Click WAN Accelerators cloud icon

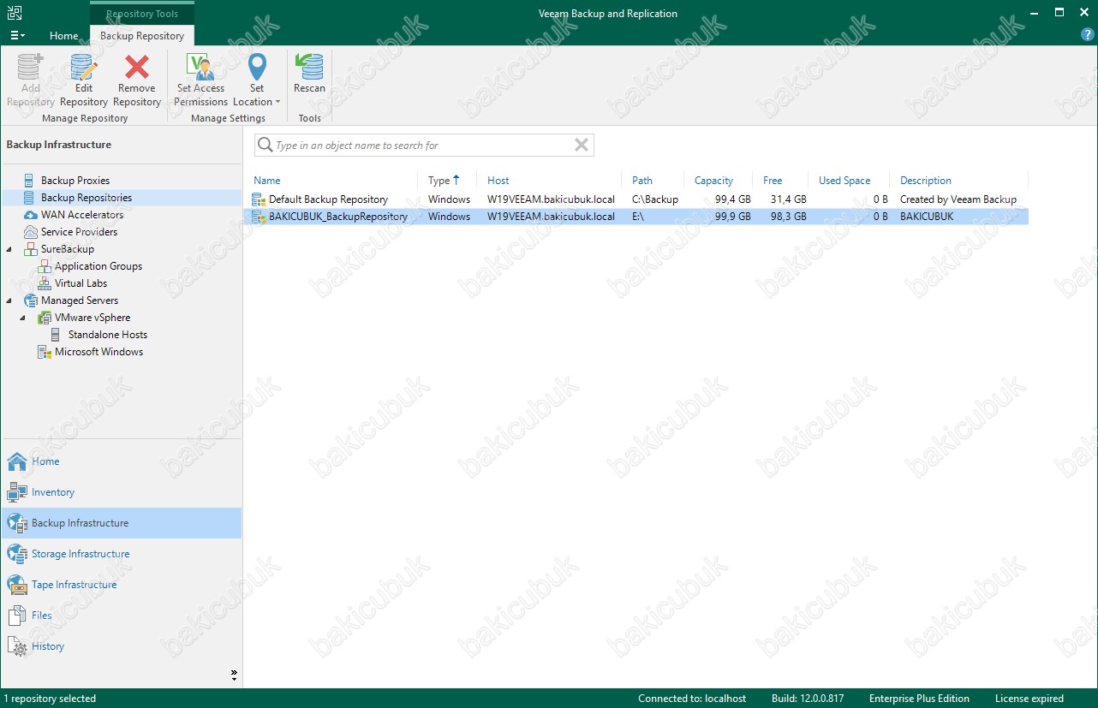click(x=30, y=215)
